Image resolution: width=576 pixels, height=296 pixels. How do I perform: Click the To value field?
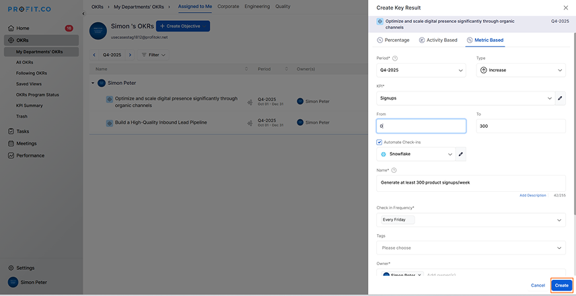tap(521, 126)
